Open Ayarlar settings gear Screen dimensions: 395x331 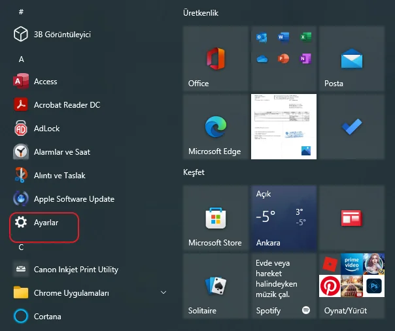[x=22, y=223]
